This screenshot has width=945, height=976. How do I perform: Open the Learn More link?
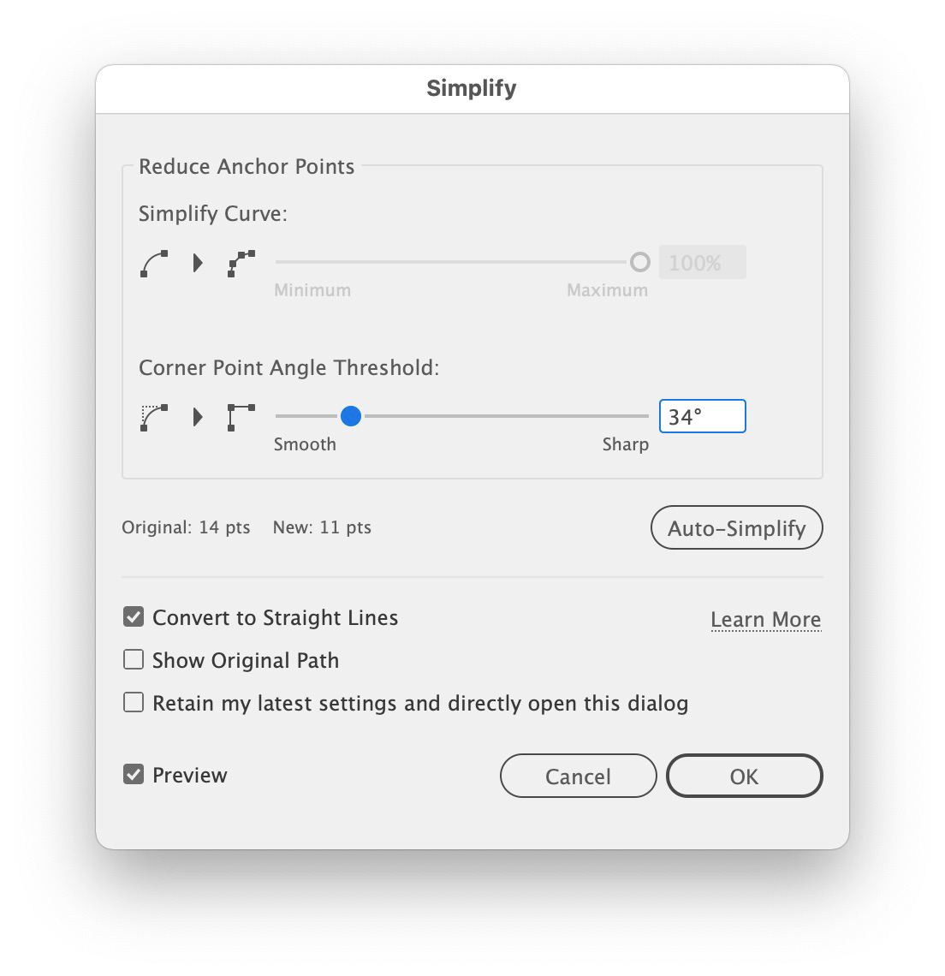(766, 619)
